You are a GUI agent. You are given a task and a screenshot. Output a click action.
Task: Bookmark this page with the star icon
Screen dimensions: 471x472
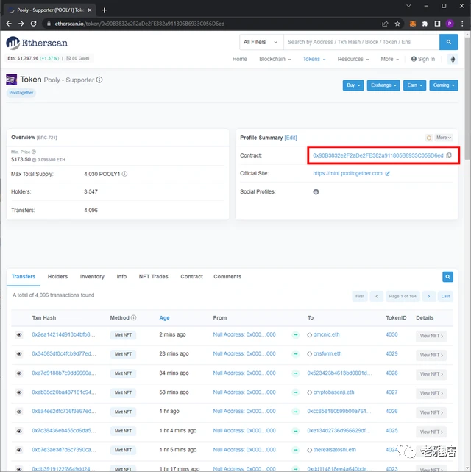coord(397,24)
